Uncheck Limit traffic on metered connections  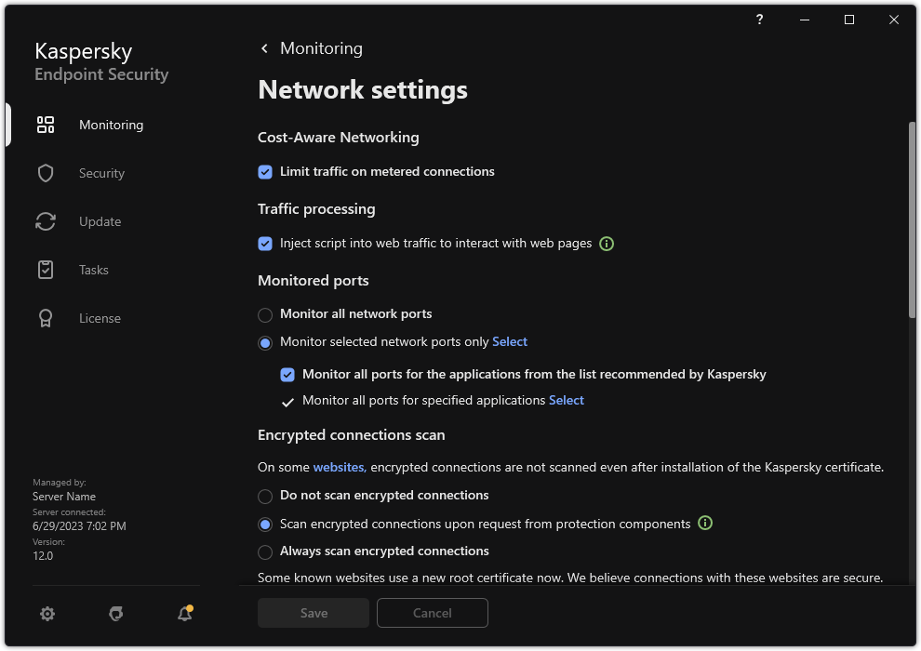tap(265, 171)
